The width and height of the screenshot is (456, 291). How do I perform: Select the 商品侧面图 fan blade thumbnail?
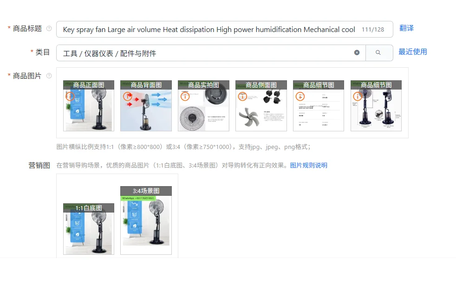click(x=261, y=106)
